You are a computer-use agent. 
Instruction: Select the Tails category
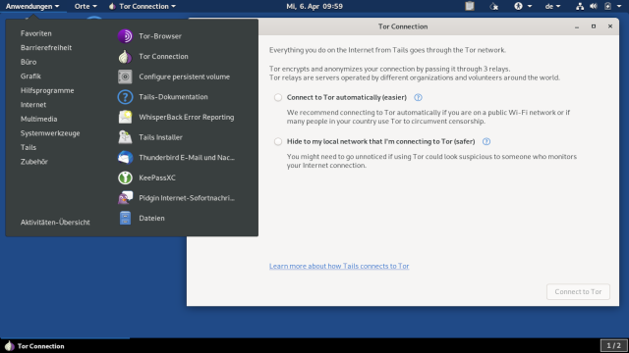(x=29, y=147)
